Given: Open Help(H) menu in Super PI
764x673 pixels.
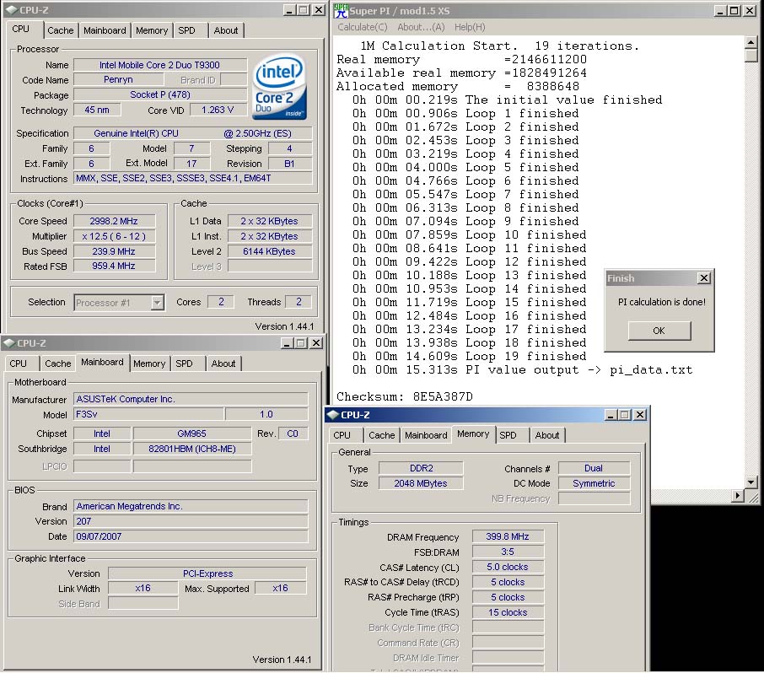Looking at the screenshot, I should click(470, 27).
